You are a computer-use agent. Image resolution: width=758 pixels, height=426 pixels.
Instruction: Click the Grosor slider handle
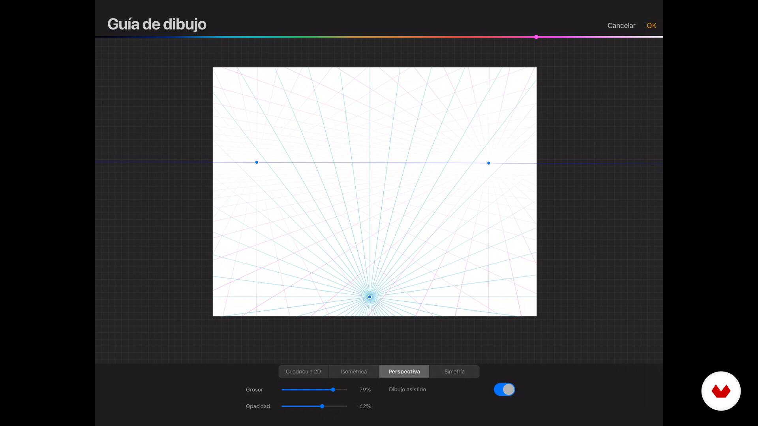tap(333, 389)
